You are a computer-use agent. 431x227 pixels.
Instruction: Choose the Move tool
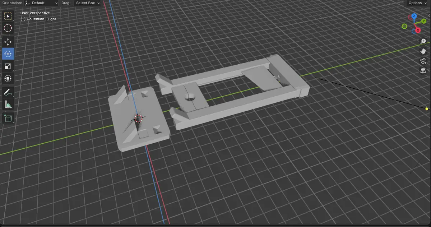8,42
